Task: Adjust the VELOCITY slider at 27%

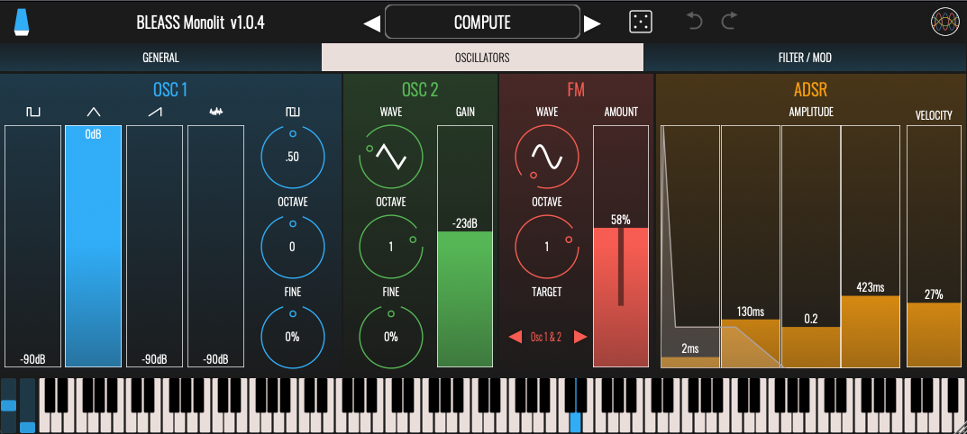Action: click(x=934, y=246)
